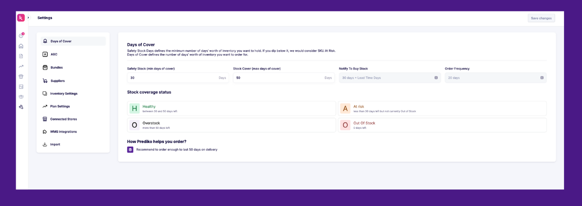Click the 'Days of Cover' panel heading
Screen dimensions: 582x206
141,45
